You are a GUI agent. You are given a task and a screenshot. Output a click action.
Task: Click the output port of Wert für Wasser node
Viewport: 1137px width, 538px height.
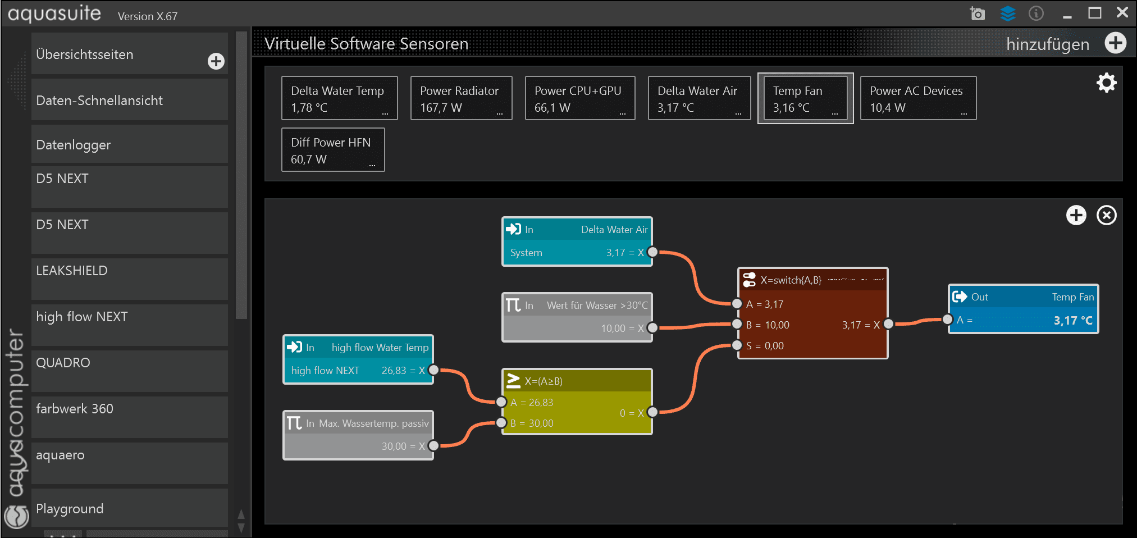click(x=652, y=328)
